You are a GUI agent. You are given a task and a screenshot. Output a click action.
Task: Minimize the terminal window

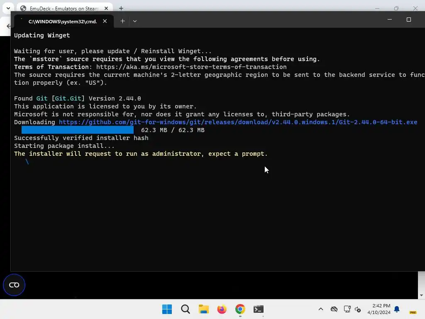click(389, 20)
